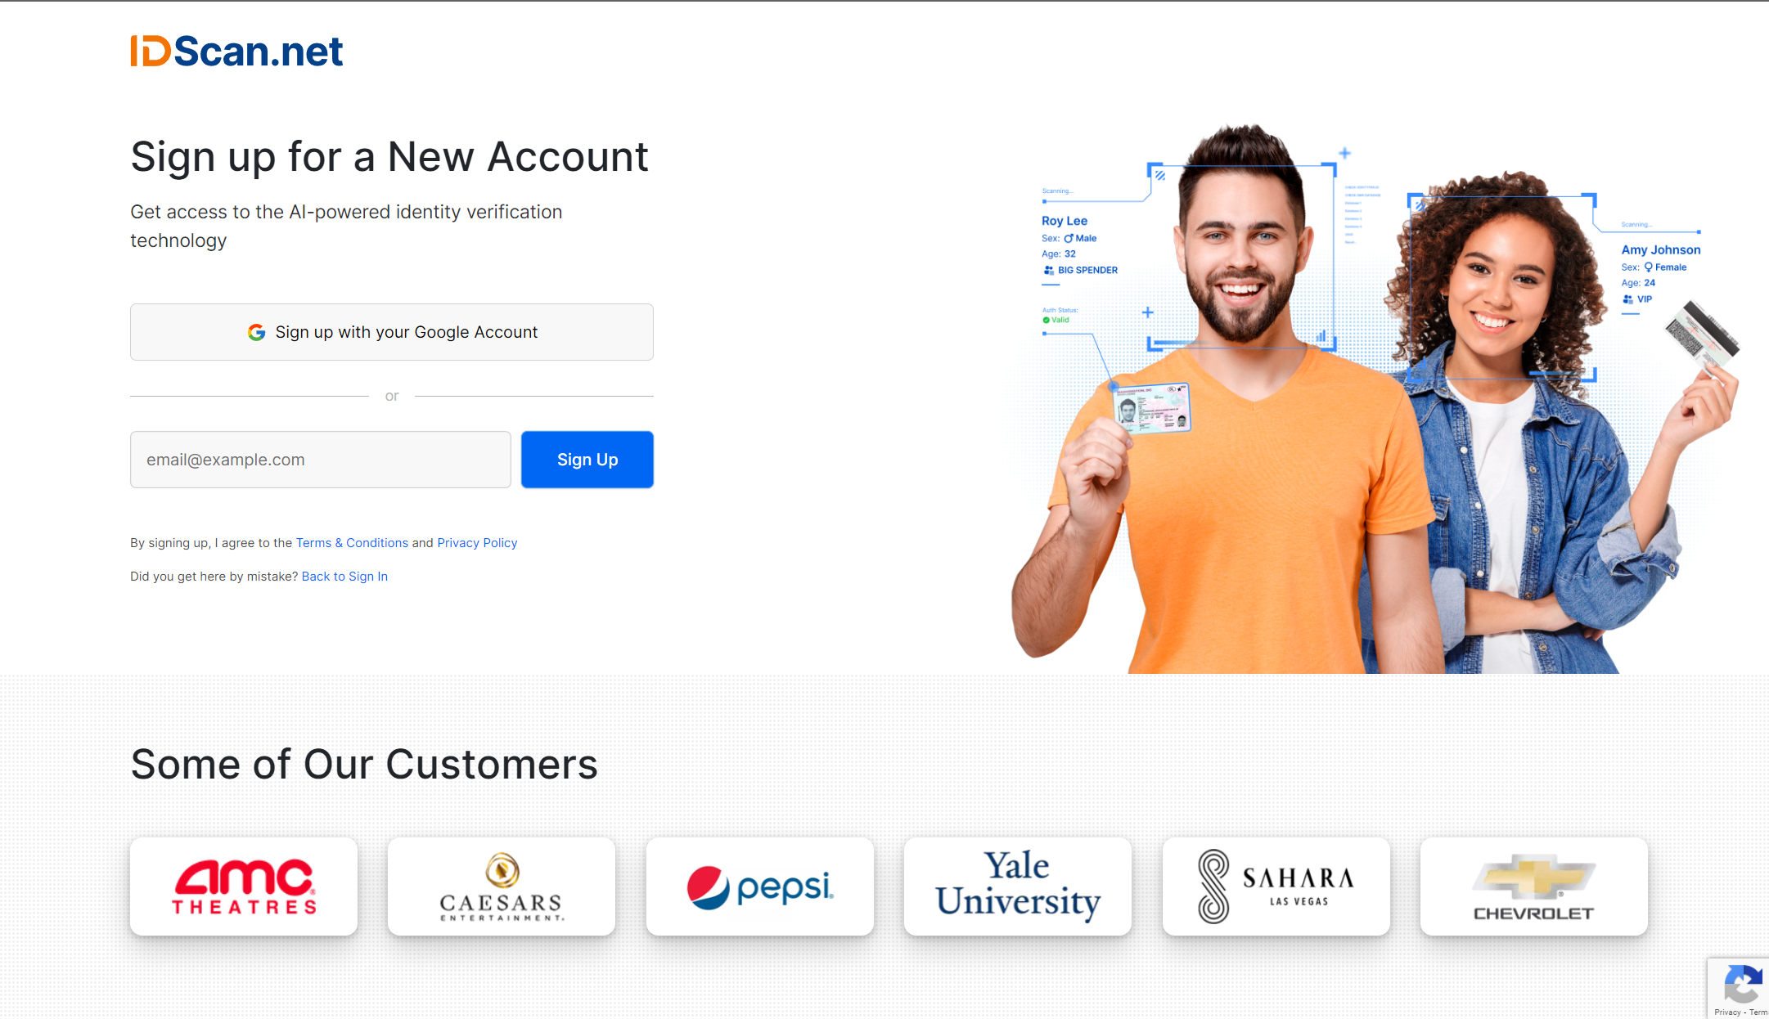Click the 'or' divider separator area
The width and height of the screenshot is (1769, 1019).
(x=391, y=395)
